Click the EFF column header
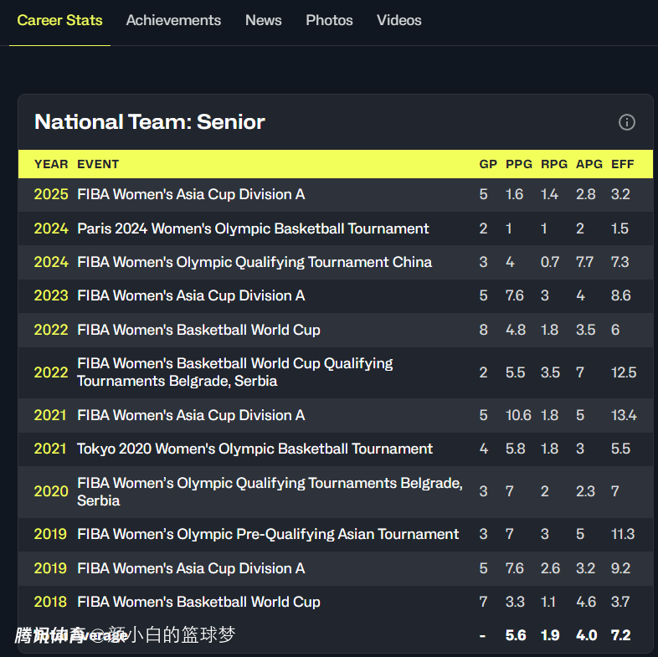Image resolution: width=658 pixels, height=657 pixels. pos(622,164)
